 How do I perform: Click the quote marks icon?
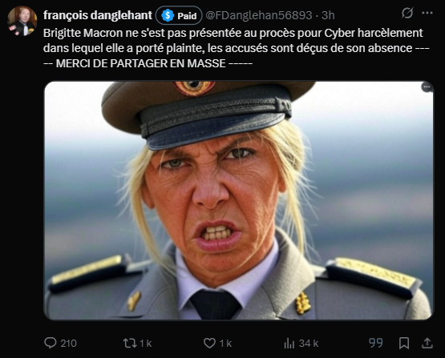(376, 343)
